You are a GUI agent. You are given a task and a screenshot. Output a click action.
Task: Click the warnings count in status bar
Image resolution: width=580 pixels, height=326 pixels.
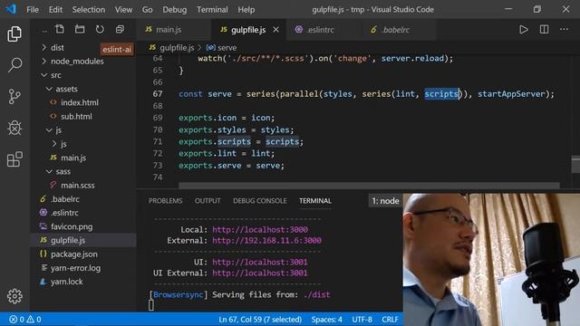point(34,320)
